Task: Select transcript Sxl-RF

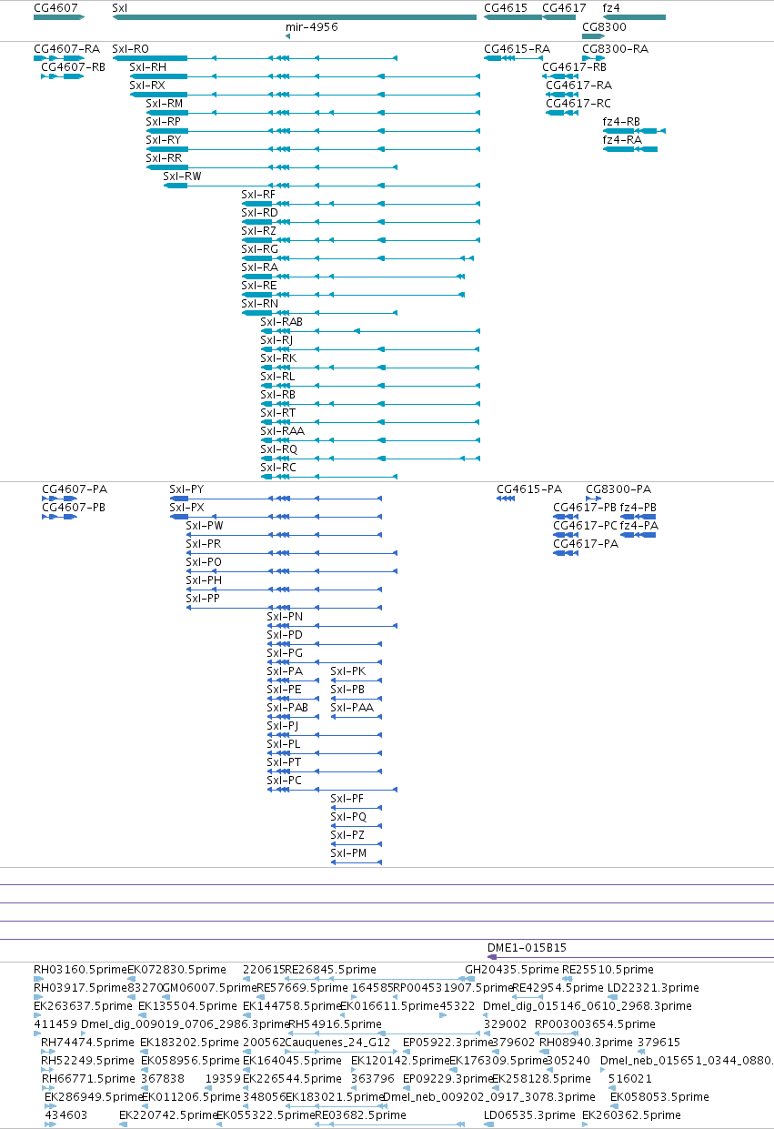Action: coord(258,195)
